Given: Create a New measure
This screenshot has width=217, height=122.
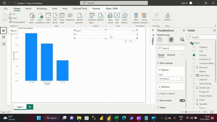Looking at the screenshot, I should pos(136,18).
